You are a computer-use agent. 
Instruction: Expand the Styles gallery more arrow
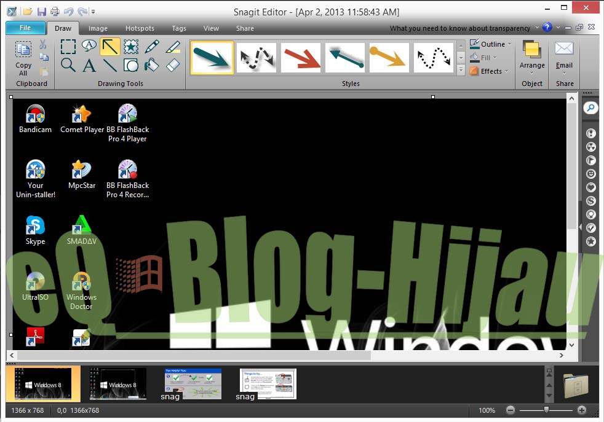461,69
